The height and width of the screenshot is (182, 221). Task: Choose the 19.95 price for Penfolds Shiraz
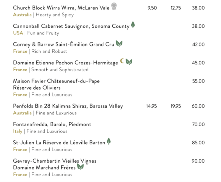point(176,106)
